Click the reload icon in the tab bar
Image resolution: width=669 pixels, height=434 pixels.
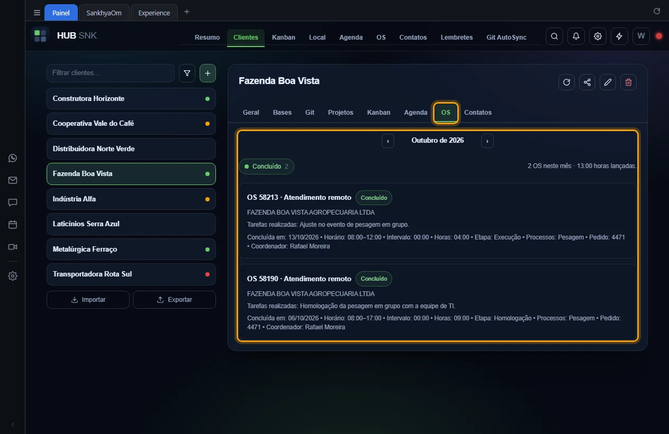657,11
